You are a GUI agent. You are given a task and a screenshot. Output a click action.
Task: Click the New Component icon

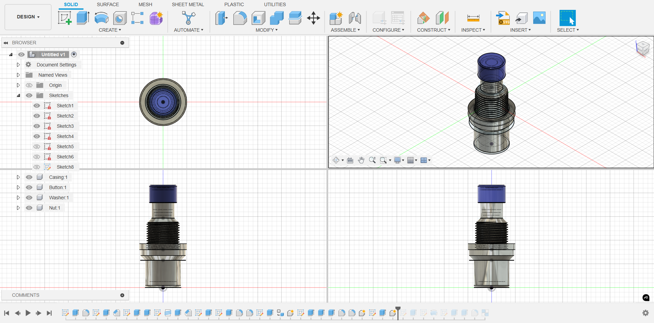click(336, 18)
